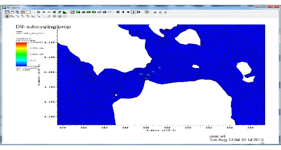
Task: Play the animation forward
Action: click(x=133, y=12)
